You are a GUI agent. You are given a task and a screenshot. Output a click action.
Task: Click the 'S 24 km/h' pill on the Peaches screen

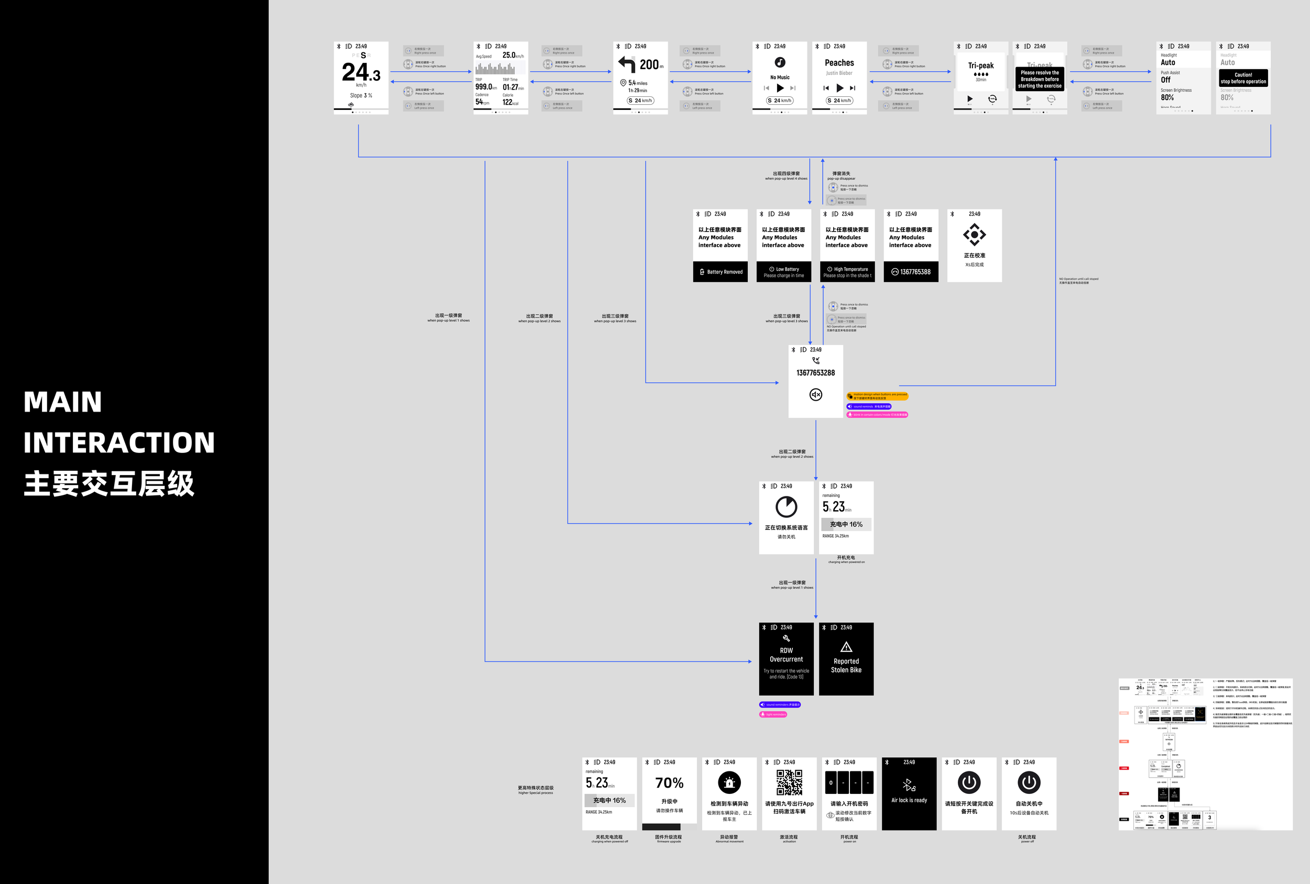839,101
